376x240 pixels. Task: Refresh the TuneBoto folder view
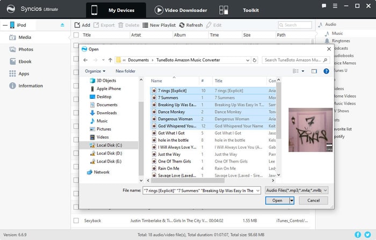pyautogui.click(x=255, y=60)
